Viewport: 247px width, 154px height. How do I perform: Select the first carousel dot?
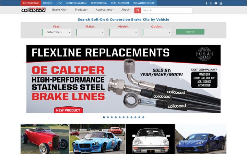[x=104, y=117]
